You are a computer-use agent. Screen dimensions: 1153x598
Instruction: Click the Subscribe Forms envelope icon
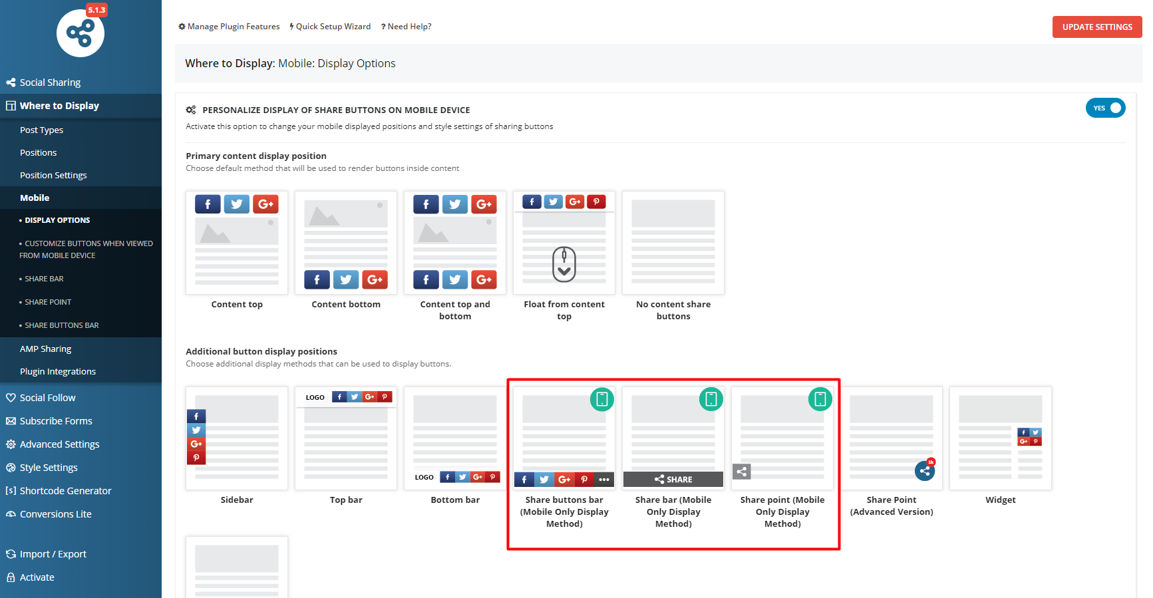tap(11, 421)
